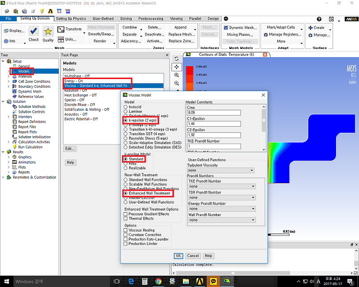Click the lightning bolt icon in top toolbar
Viewport: 359px width, 287px height.
click(x=42, y=11)
